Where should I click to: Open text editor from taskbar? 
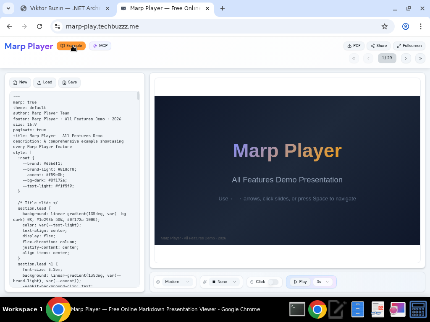click(337, 309)
